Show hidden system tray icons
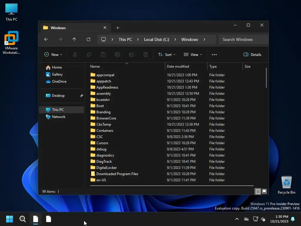Image resolution: width=301 pixels, height=226 pixels. (x=237, y=219)
